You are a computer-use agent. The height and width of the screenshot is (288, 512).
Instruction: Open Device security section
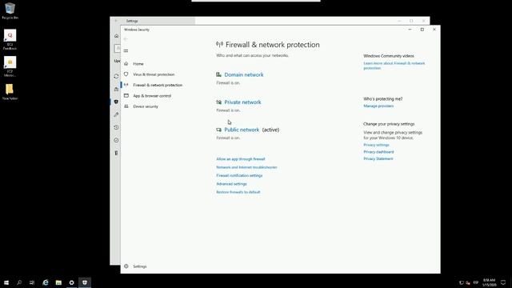(146, 106)
